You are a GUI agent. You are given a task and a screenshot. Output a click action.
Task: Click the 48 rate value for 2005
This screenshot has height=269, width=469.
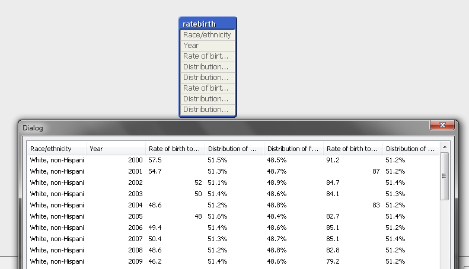click(198, 216)
